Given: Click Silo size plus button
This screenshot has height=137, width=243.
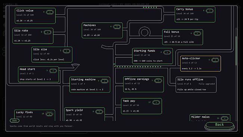Looking at the screenshot, I should [66, 51].
